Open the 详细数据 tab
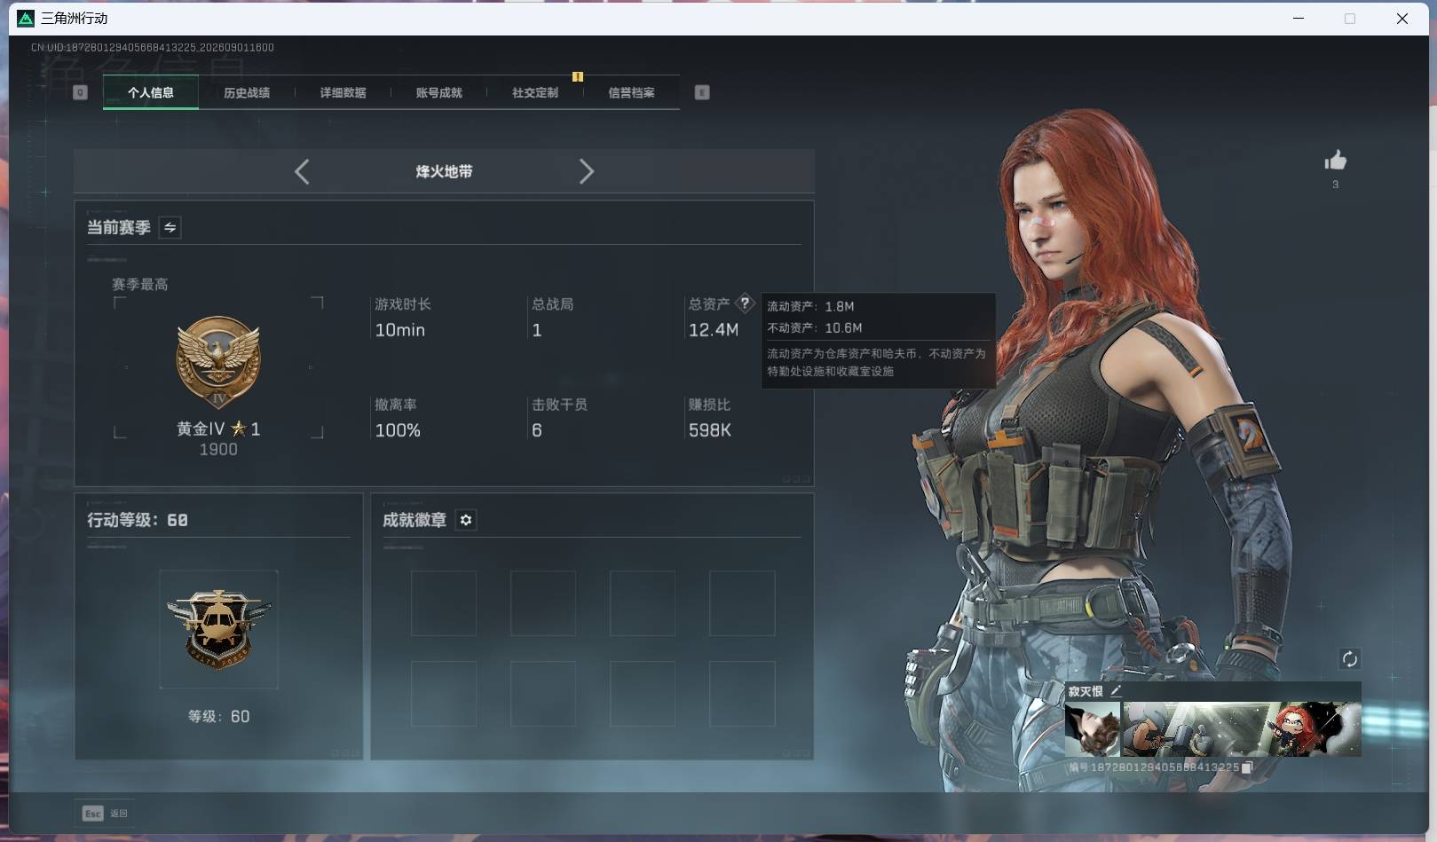 pos(343,92)
